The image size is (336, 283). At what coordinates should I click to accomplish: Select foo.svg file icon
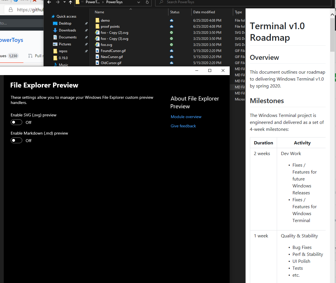coord(97,44)
